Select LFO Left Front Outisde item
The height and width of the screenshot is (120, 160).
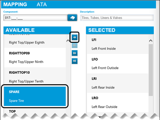pyautogui.click(x=118, y=64)
